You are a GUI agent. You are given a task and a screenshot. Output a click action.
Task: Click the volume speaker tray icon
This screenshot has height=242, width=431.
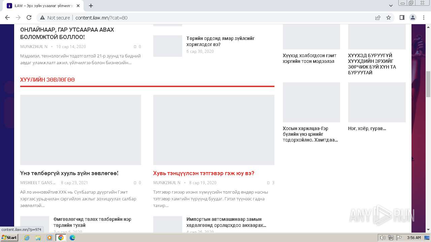(383, 238)
